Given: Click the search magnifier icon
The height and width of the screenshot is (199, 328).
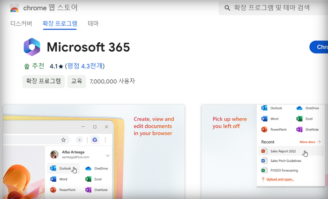Looking at the screenshot, I should [x=227, y=8].
